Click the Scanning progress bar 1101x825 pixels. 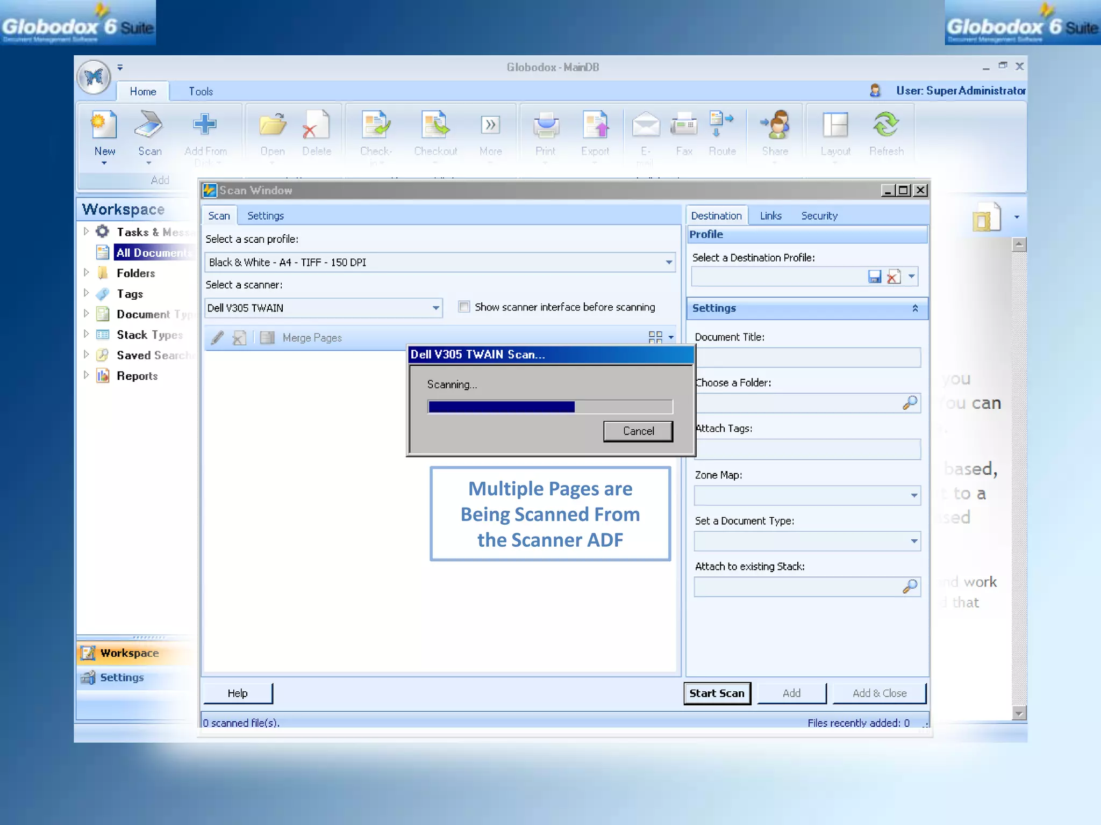point(550,407)
